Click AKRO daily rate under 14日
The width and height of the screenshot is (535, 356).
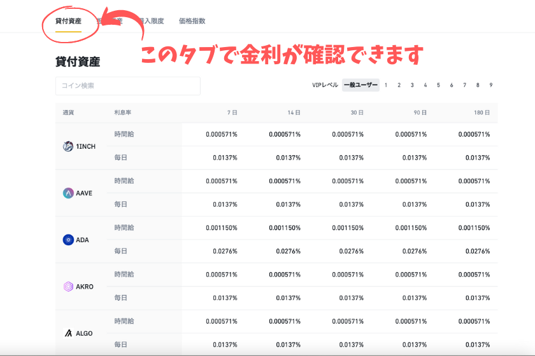click(x=289, y=298)
